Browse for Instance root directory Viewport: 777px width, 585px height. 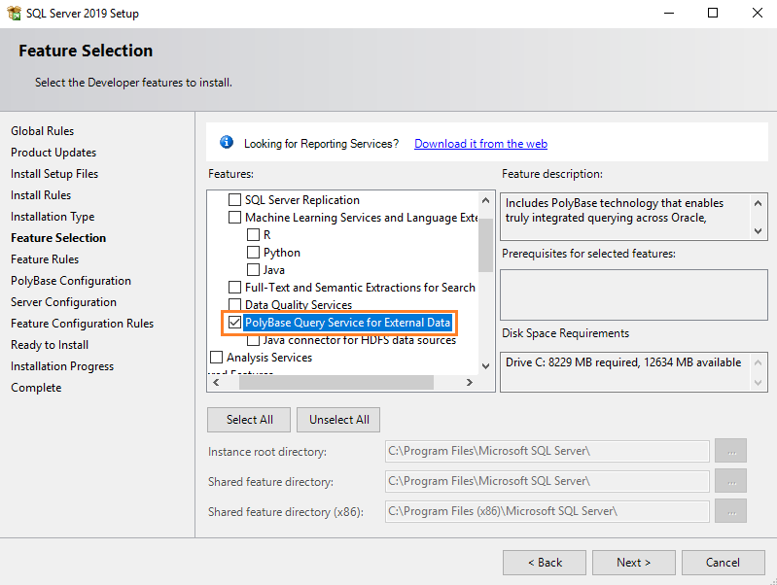pyautogui.click(x=731, y=451)
